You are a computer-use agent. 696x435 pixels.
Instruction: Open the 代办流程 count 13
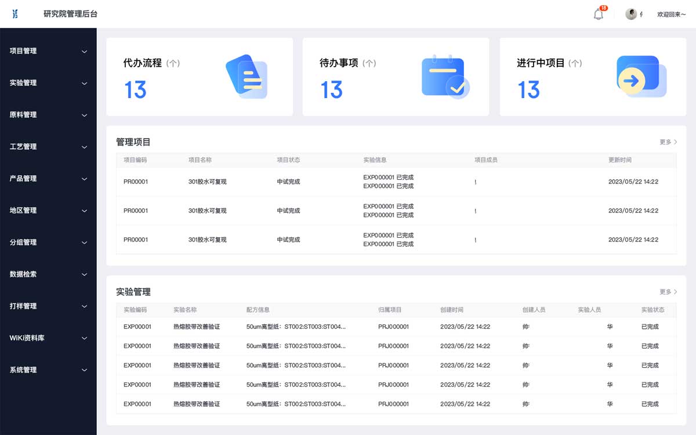pyautogui.click(x=135, y=90)
